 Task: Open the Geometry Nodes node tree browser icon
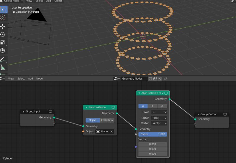117,78
